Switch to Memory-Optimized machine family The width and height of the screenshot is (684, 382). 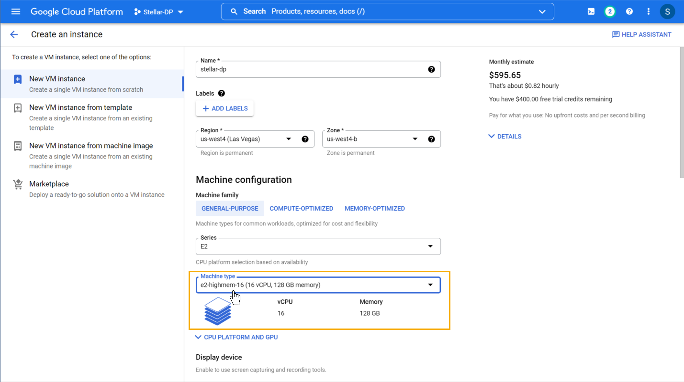coord(374,209)
